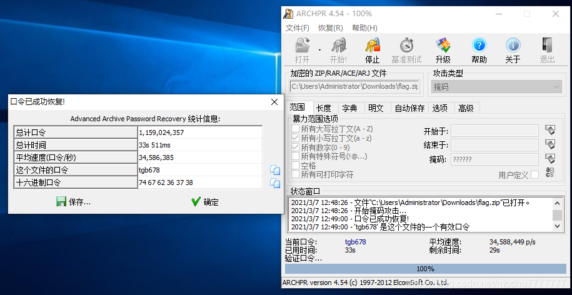Image resolution: width=572 pixels, height=295 pixels.
Task: Run the Benchmark (基准测试) stopwatch icon
Action: [x=406, y=46]
